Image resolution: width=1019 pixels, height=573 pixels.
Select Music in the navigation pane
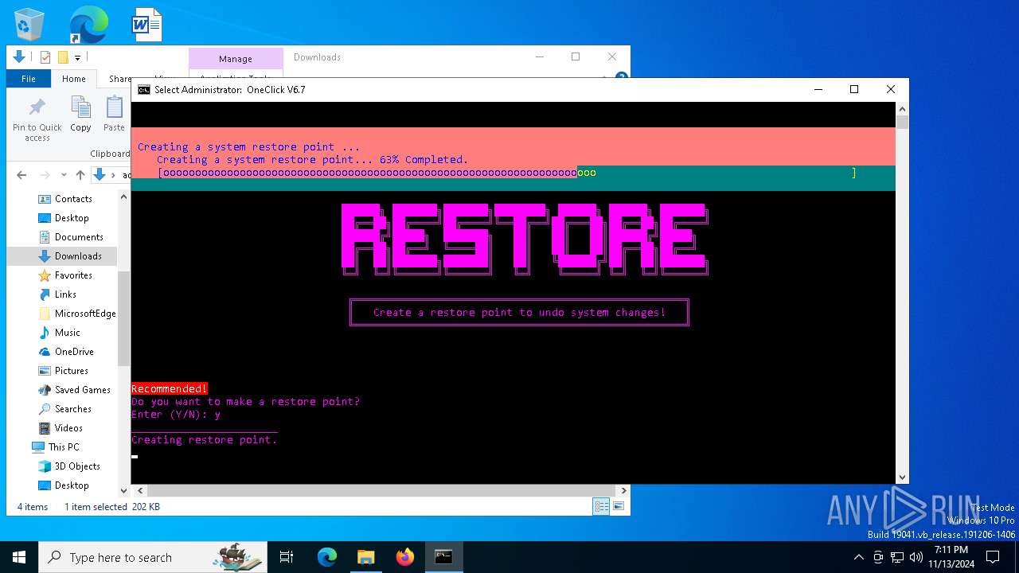[x=67, y=333]
